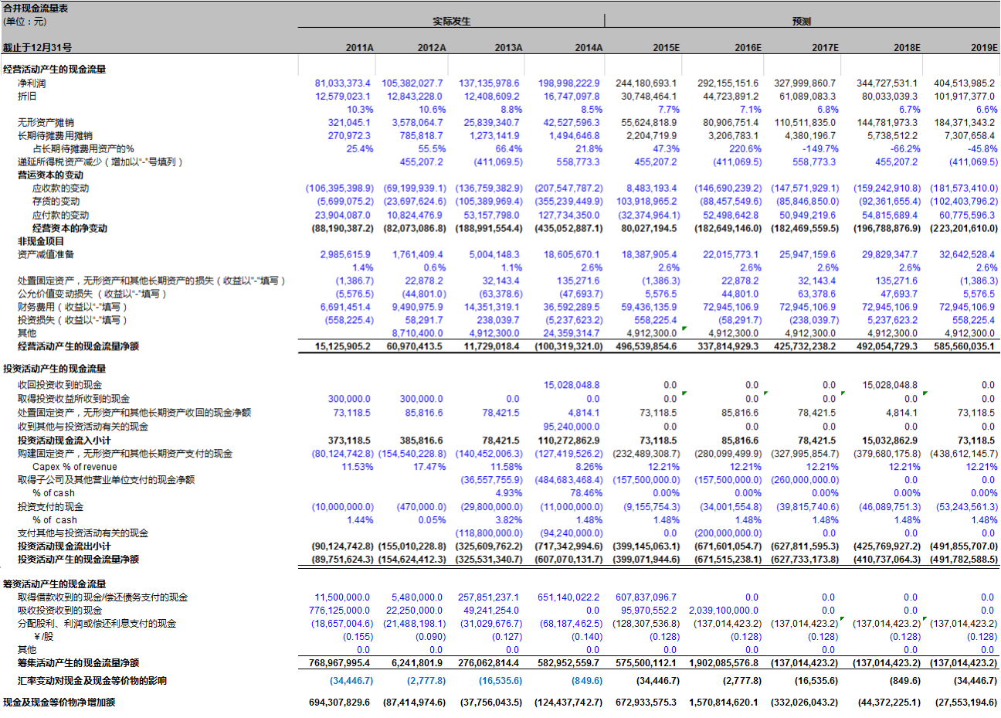Screen dimensions: 1001x718
Task: Select the 2019E column header
Action: (x=983, y=48)
